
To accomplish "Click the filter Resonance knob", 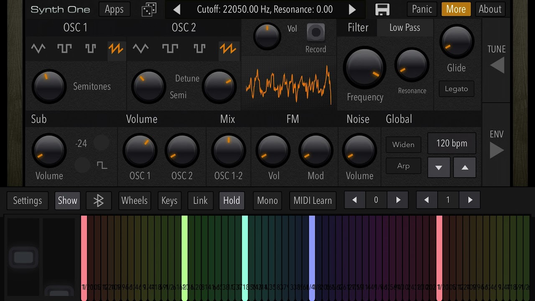I will coord(412,65).
